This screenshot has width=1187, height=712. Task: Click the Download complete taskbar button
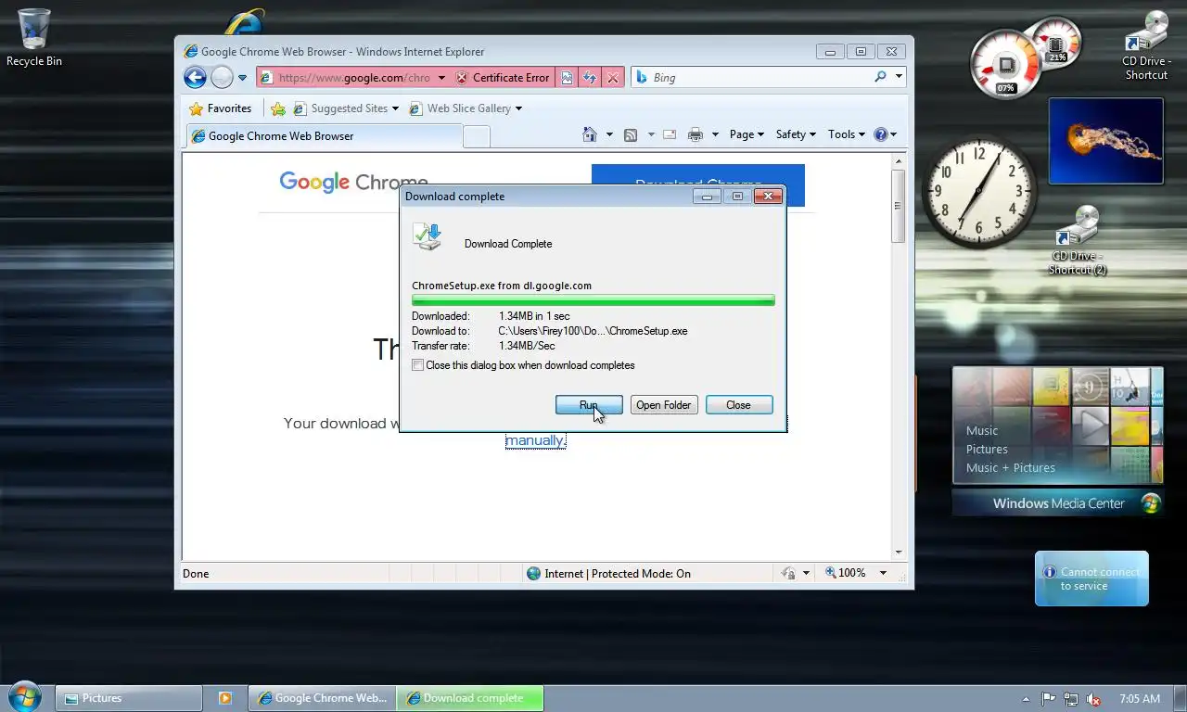(x=470, y=698)
